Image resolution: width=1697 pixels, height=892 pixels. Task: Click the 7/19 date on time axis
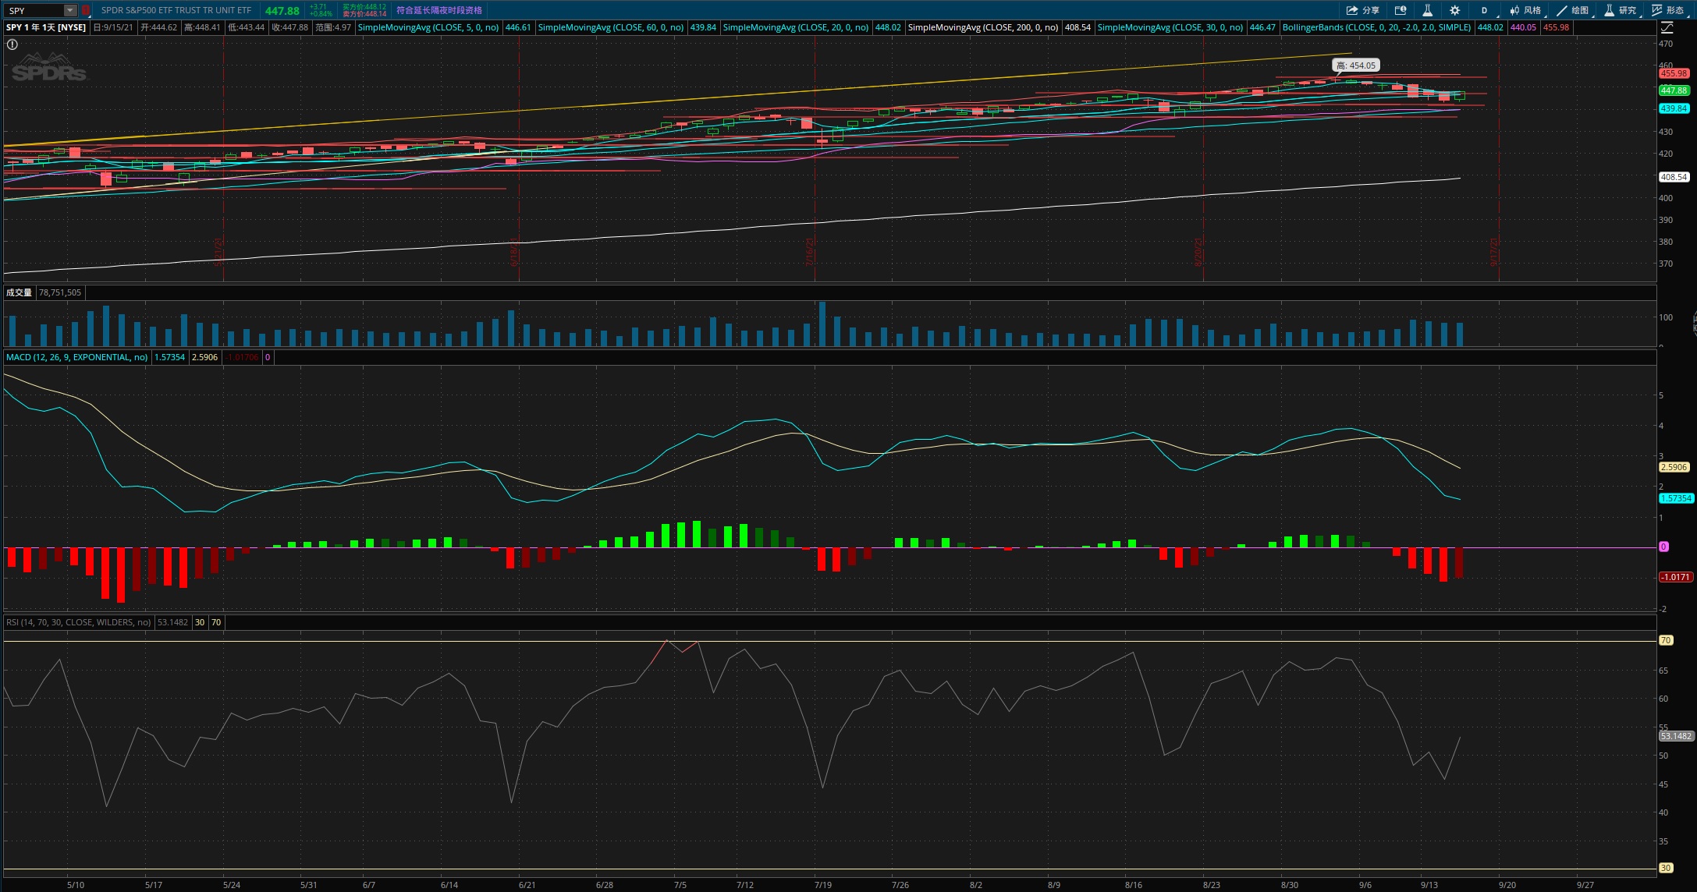[823, 885]
